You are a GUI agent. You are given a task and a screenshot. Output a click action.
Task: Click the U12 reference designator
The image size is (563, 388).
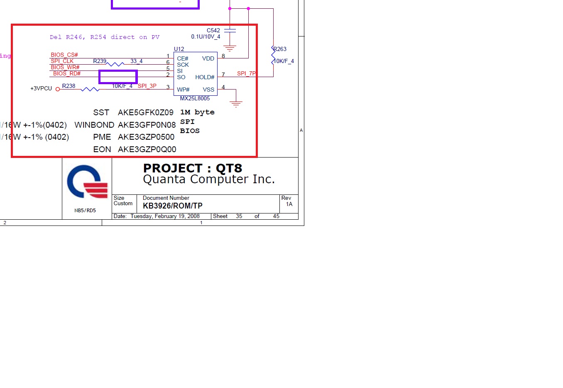point(179,49)
